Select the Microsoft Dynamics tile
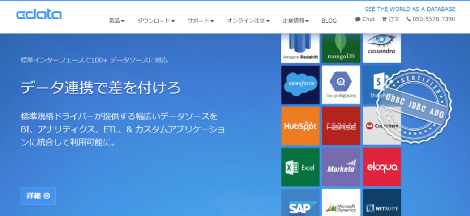Image resolution: width=470 pixels, height=216 pixels. (341, 204)
